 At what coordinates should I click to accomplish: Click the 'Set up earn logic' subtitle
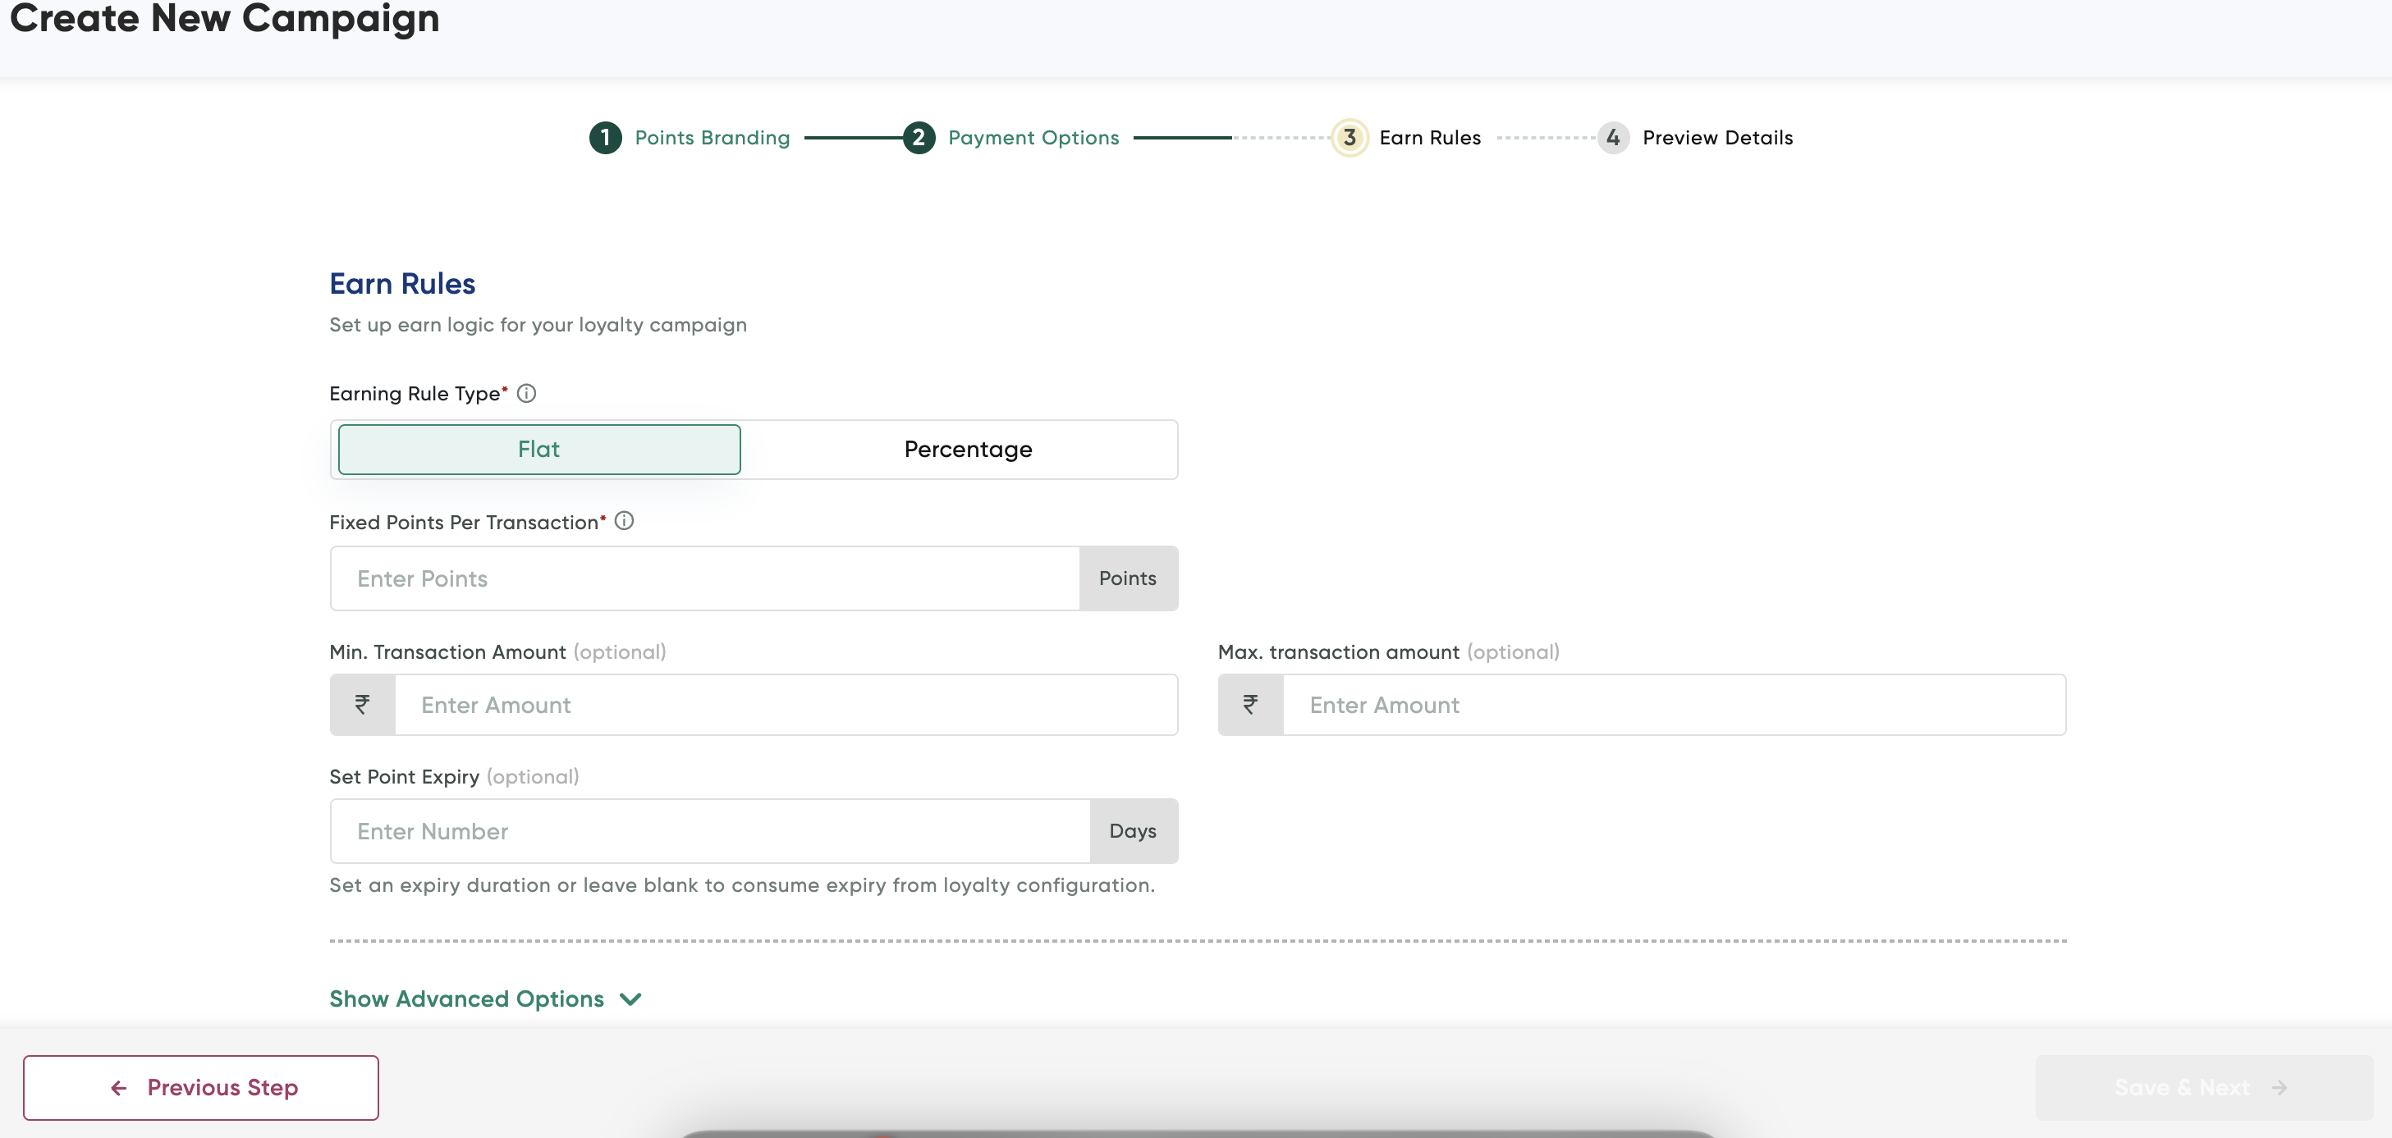538,325
